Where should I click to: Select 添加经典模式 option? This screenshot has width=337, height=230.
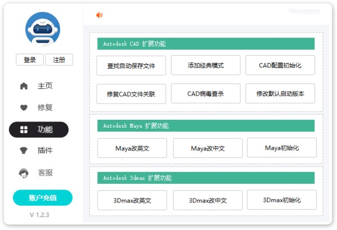[x=206, y=65]
